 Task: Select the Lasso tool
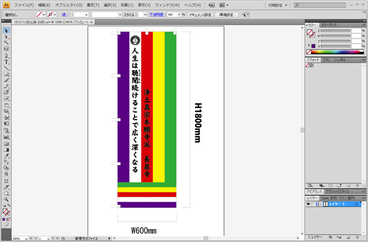(x=6, y=49)
